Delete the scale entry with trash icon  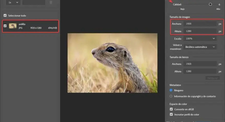click(51, 3)
